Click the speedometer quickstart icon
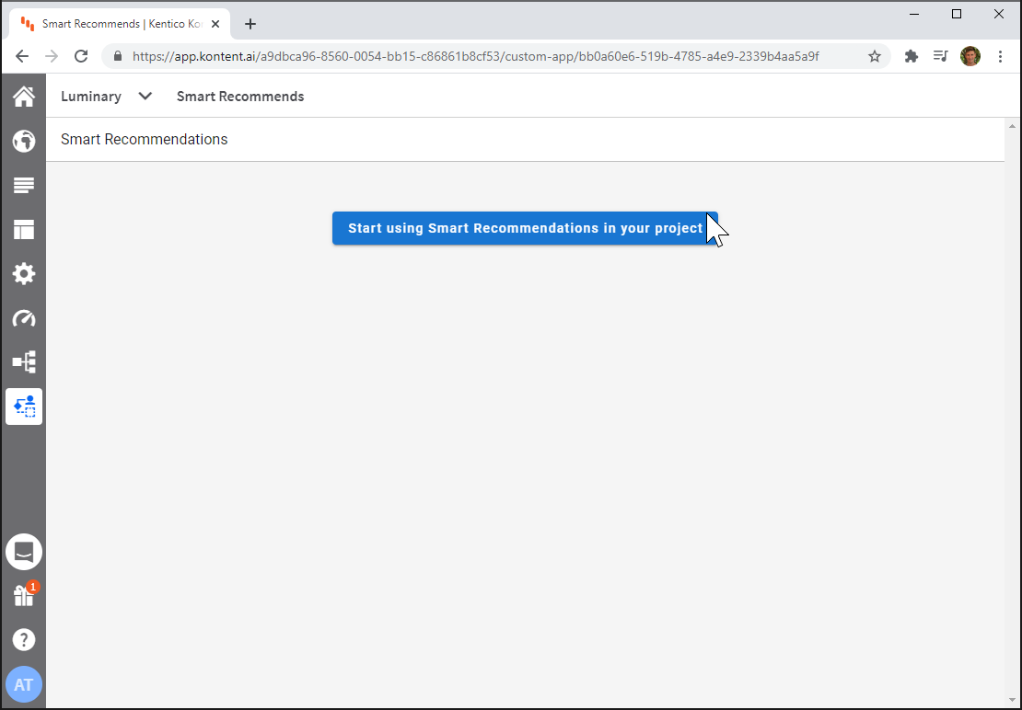The width and height of the screenshot is (1022, 710). (x=23, y=317)
